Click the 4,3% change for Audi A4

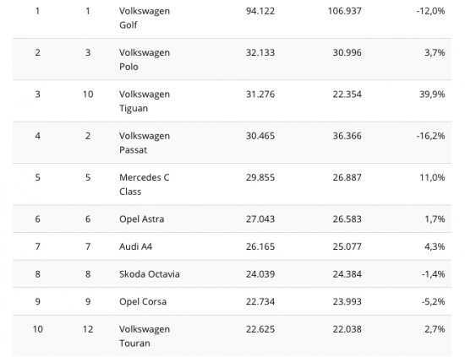click(435, 246)
